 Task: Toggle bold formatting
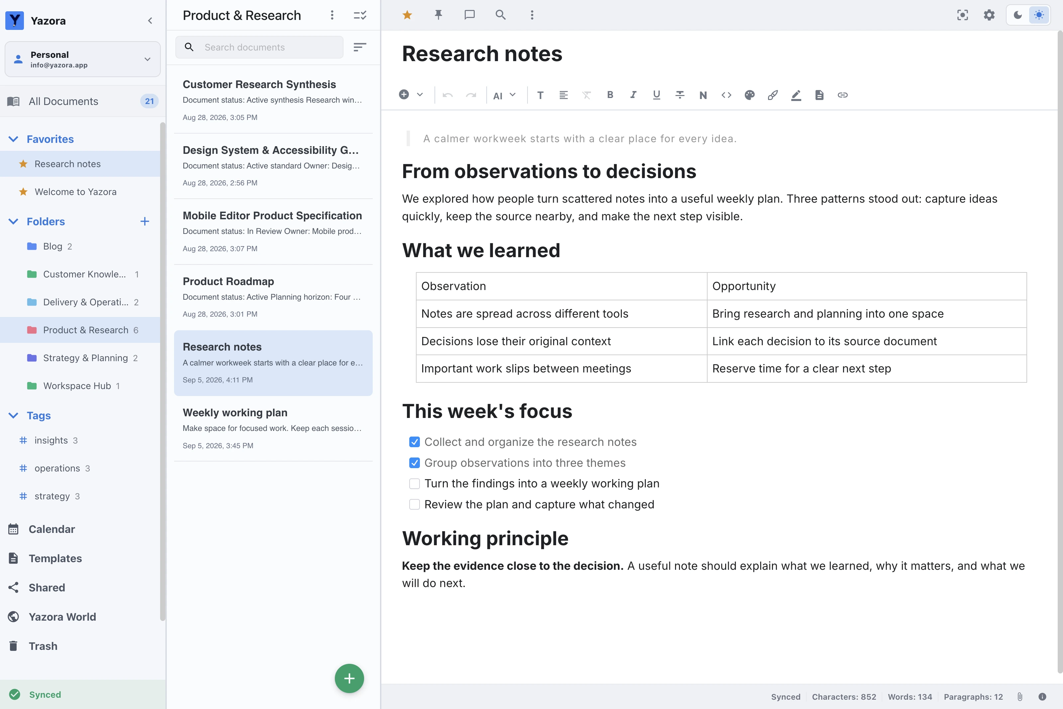click(x=610, y=95)
